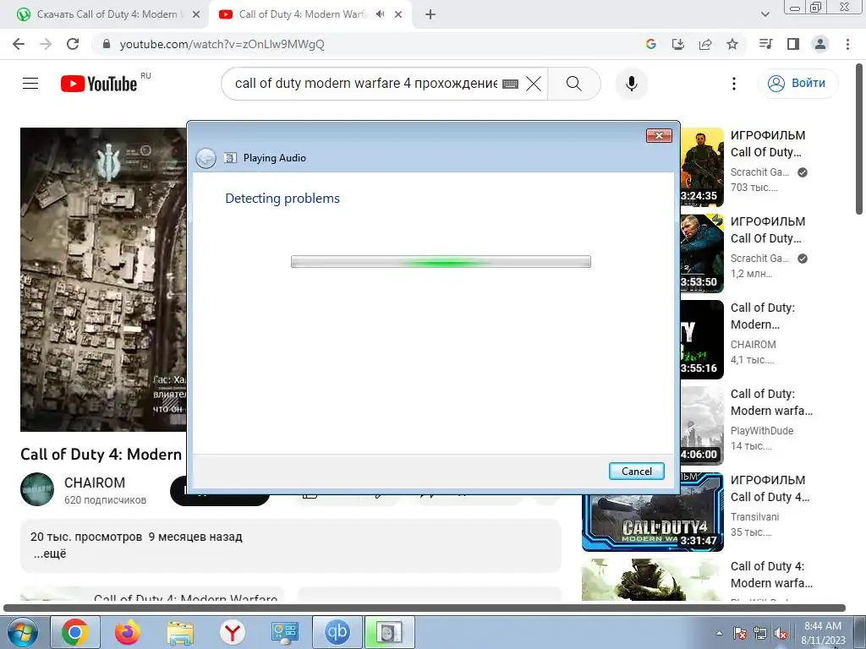Show hidden tray icons arrow
The height and width of the screenshot is (649, 866).
[x=719, y=633]
